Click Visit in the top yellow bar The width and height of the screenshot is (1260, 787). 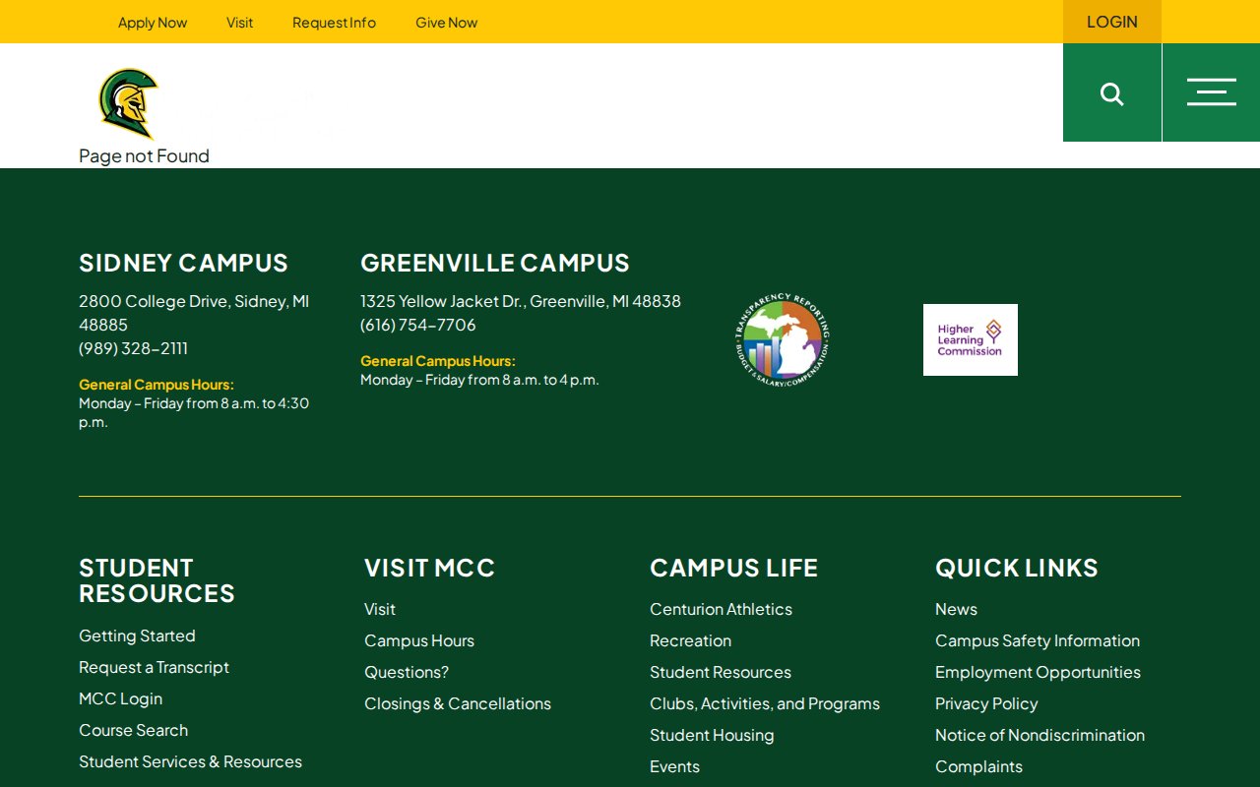[239, 23]
